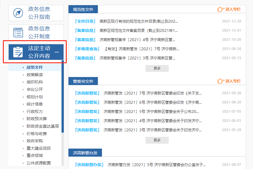This screenshot has height=169, width=253.
Task: Open 济高新管发〔2021〕4号 article
Action: [152, 121]
